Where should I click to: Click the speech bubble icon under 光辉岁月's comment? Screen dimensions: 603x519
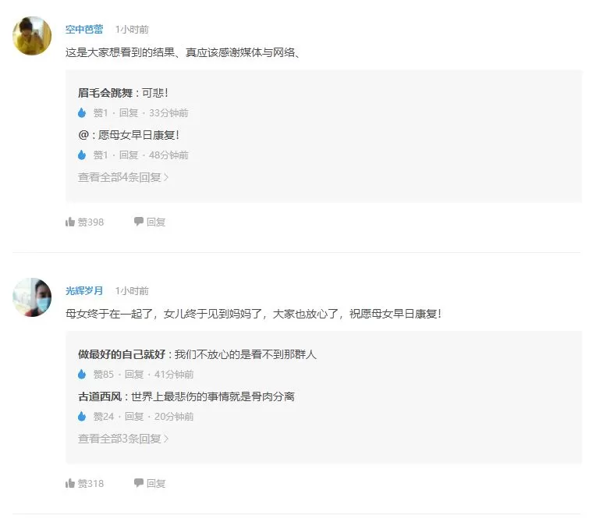click(138, 483)
